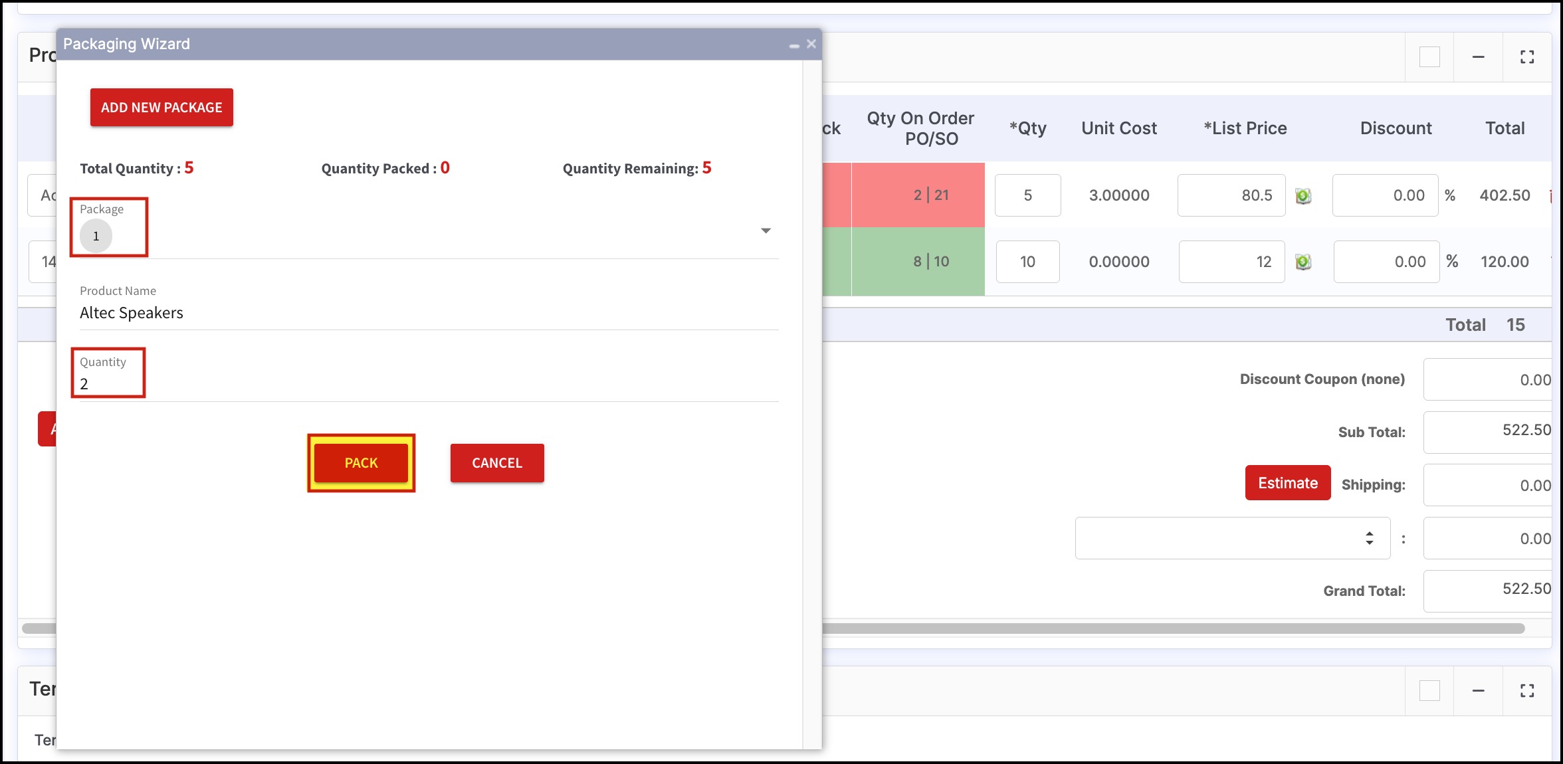Open the tax selector dropdown above Grand Total
1563x764 pixels.
[1232, 538]
